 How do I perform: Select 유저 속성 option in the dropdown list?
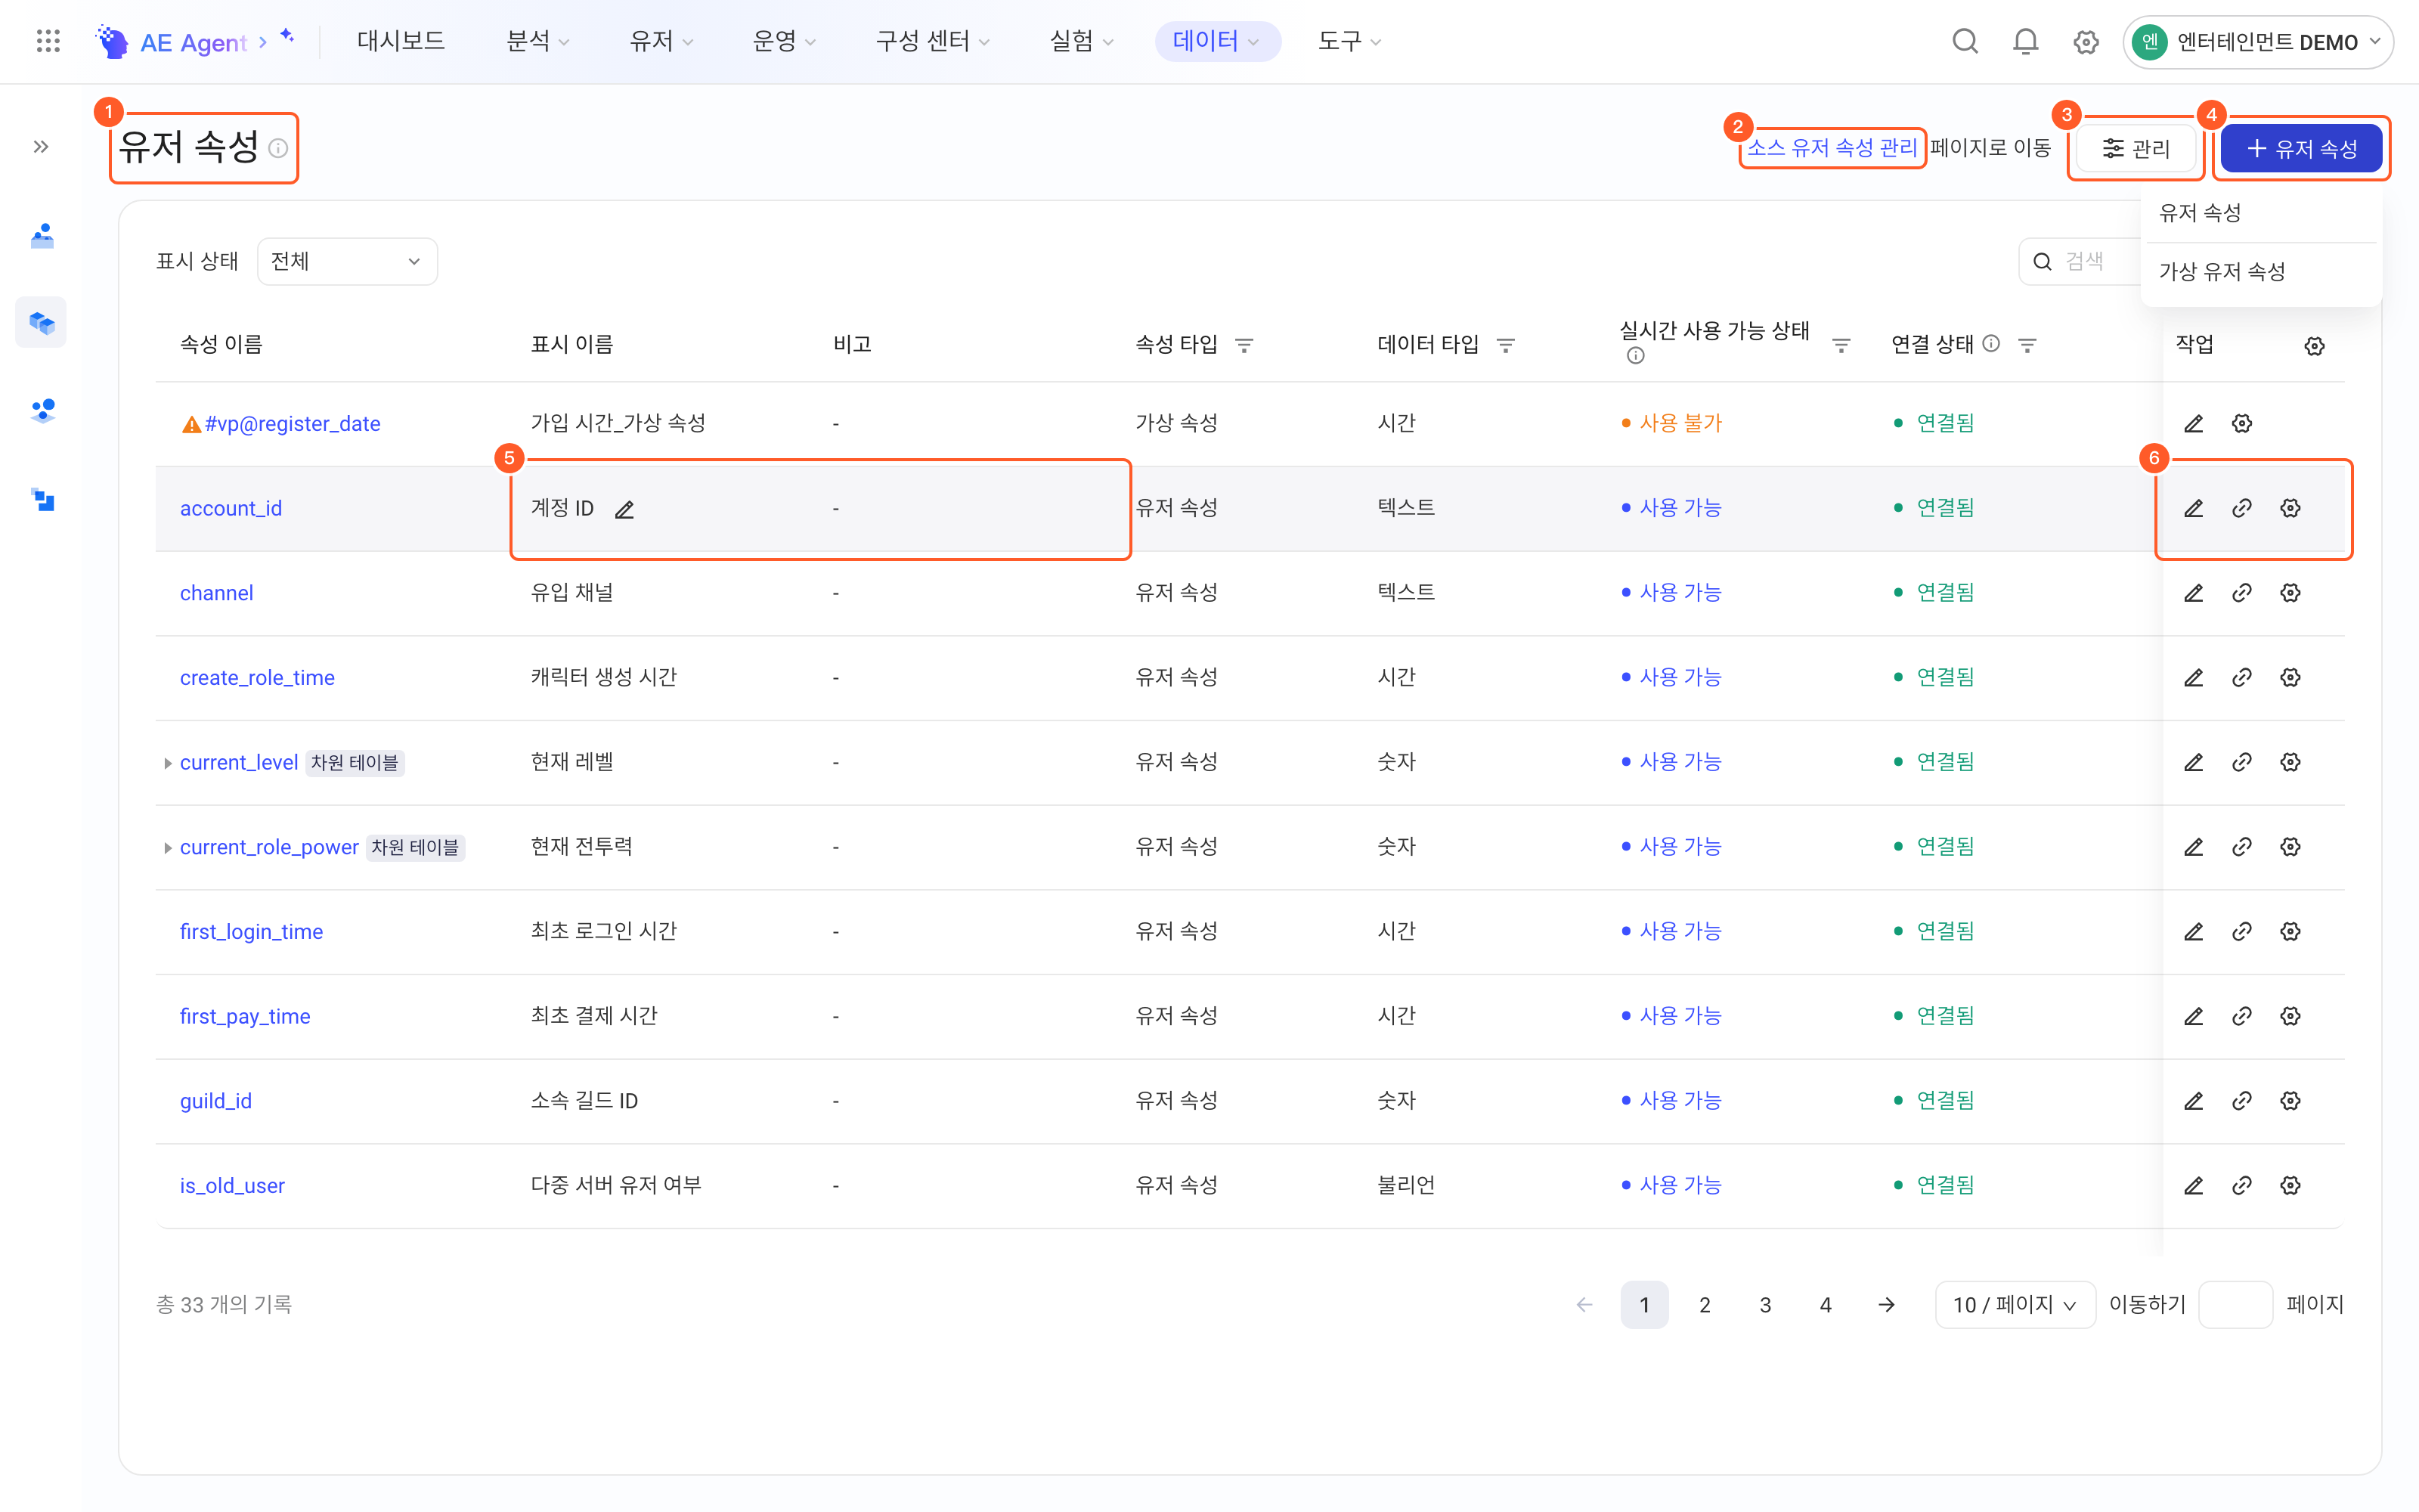2199,213
